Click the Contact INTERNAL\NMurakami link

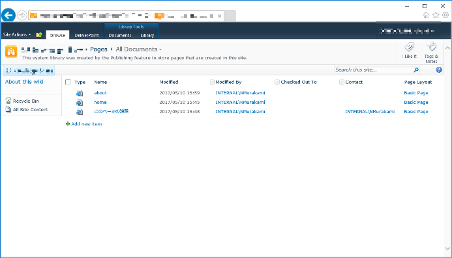pyautogui.click(x=370, y=112)
